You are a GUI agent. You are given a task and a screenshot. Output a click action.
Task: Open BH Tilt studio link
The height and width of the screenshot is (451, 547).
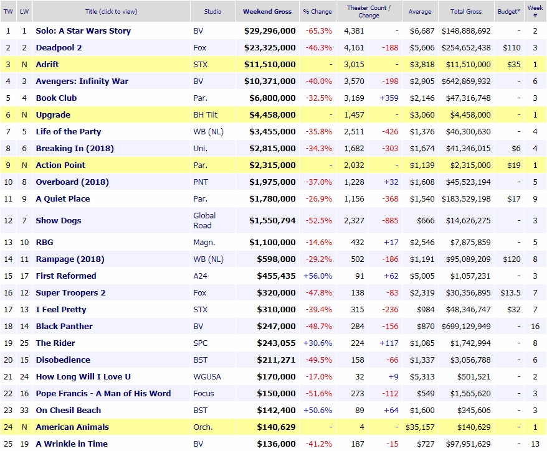pyautogui.click(x=205, y=114)
